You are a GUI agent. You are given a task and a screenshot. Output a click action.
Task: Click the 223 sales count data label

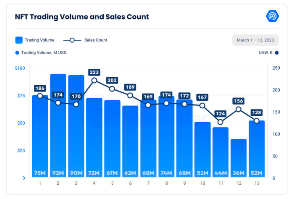tap(94, 72)
